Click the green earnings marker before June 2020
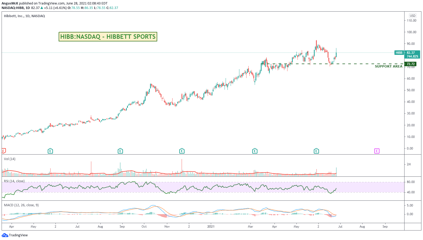Screen dimensions: 423x240 click(x=50, y=151)
